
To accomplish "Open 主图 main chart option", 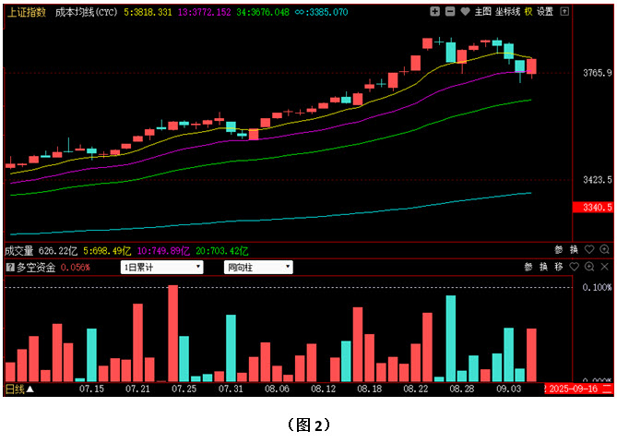I will pyautogui.click(x=483, y=12).
